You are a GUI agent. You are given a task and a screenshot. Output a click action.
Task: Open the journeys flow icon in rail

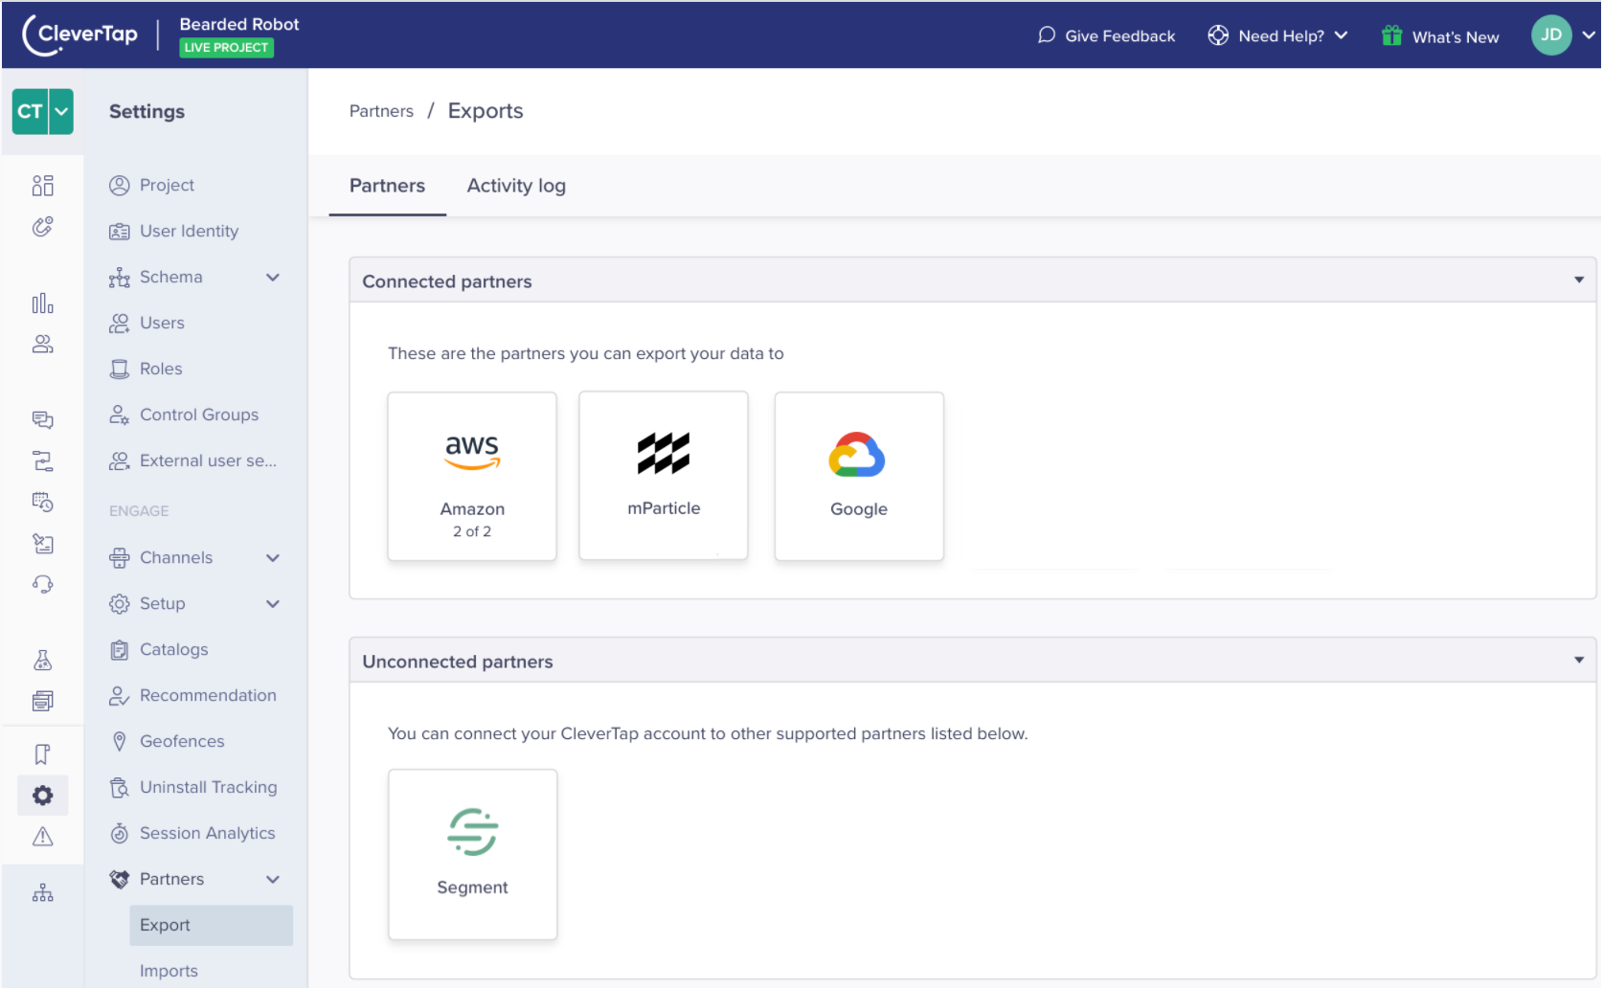(x=43, y=461)
